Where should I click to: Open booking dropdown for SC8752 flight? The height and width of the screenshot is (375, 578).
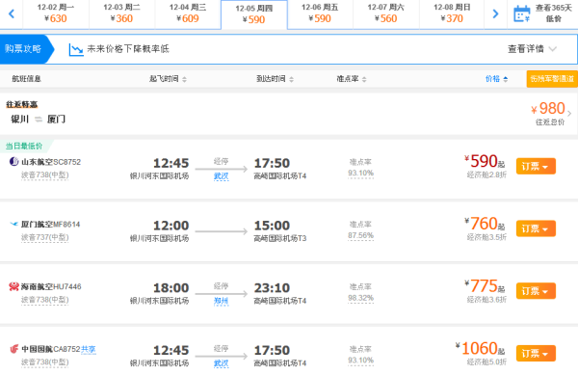[536, 167]
